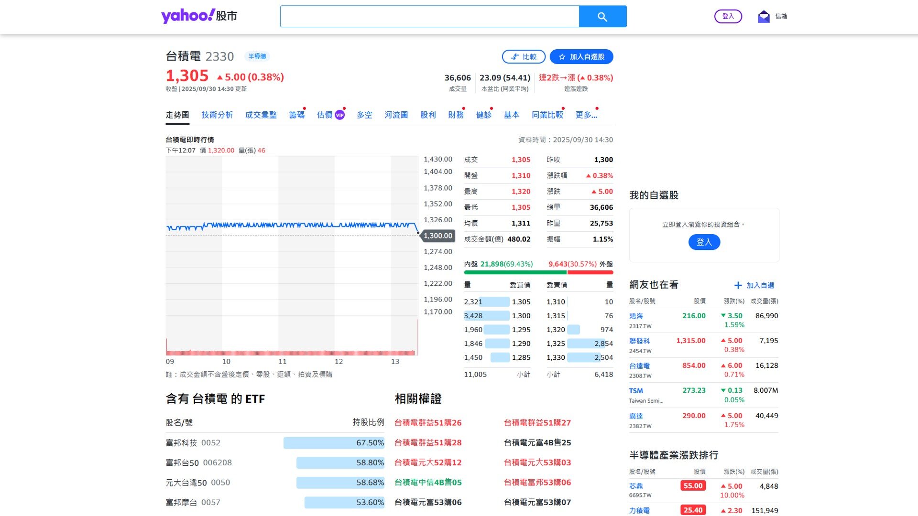918x516 pixels.
Task: Open 台達電 stock link
Action: tap(639, 366)
